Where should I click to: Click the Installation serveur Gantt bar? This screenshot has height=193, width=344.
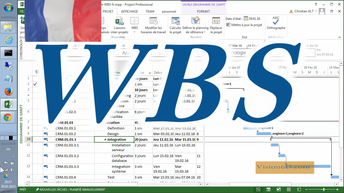pyautogui.click(x=275, y=145)
